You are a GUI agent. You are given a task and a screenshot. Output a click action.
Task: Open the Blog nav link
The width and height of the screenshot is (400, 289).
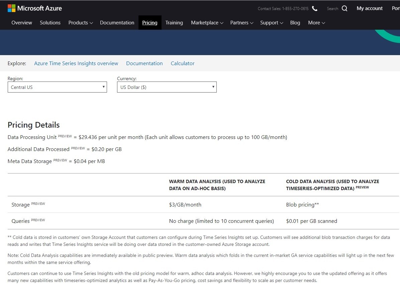[x=295, y=23]
